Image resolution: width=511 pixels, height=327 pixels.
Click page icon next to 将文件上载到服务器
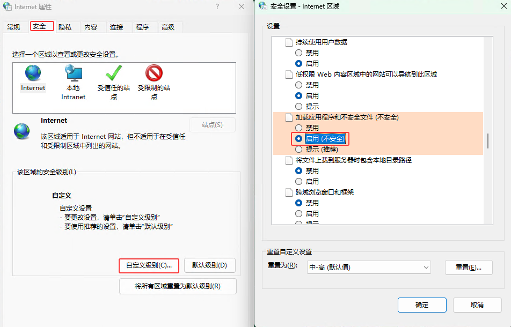click(289, 160)
